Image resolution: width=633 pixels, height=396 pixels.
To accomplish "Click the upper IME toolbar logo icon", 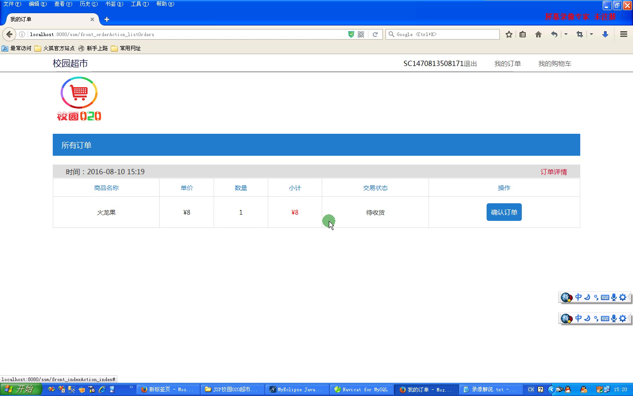I will coord(567,297).
